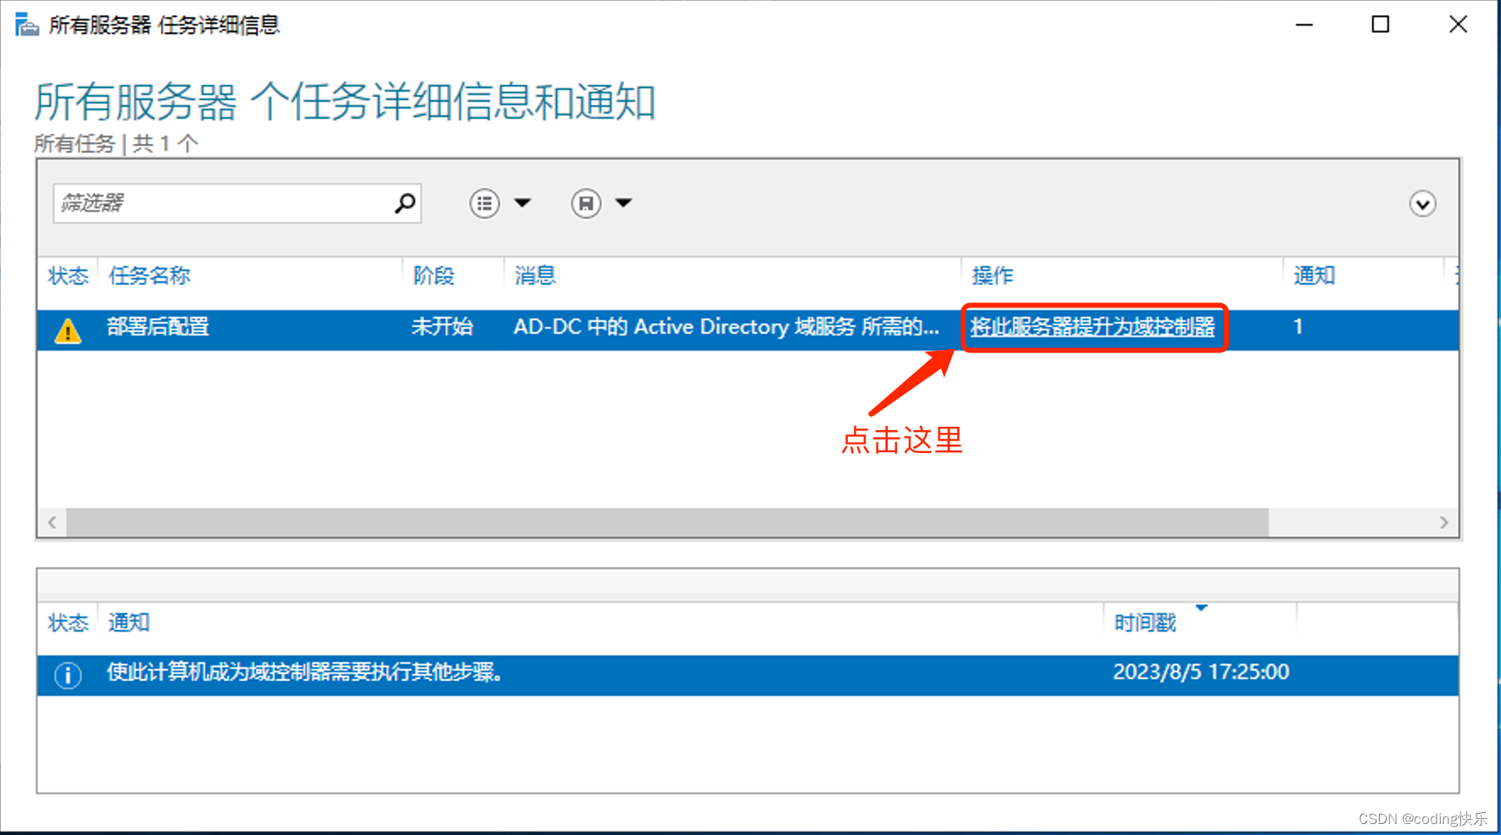Viewport: 1501px width, 835px height.
Task: Click 将此服务器提升为域控制器 link
Action: [x=1094, y=328]
